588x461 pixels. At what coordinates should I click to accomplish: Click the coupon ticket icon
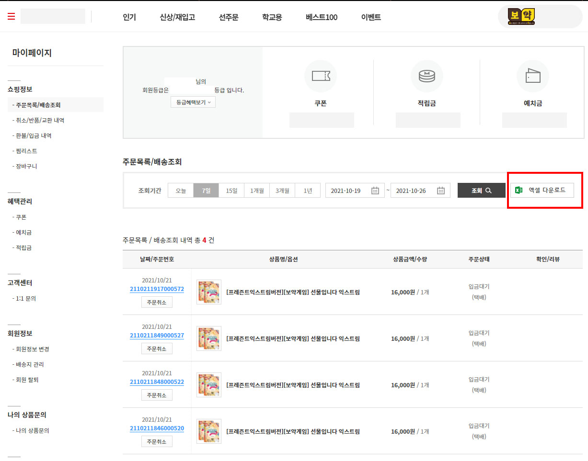click(321, 76)
